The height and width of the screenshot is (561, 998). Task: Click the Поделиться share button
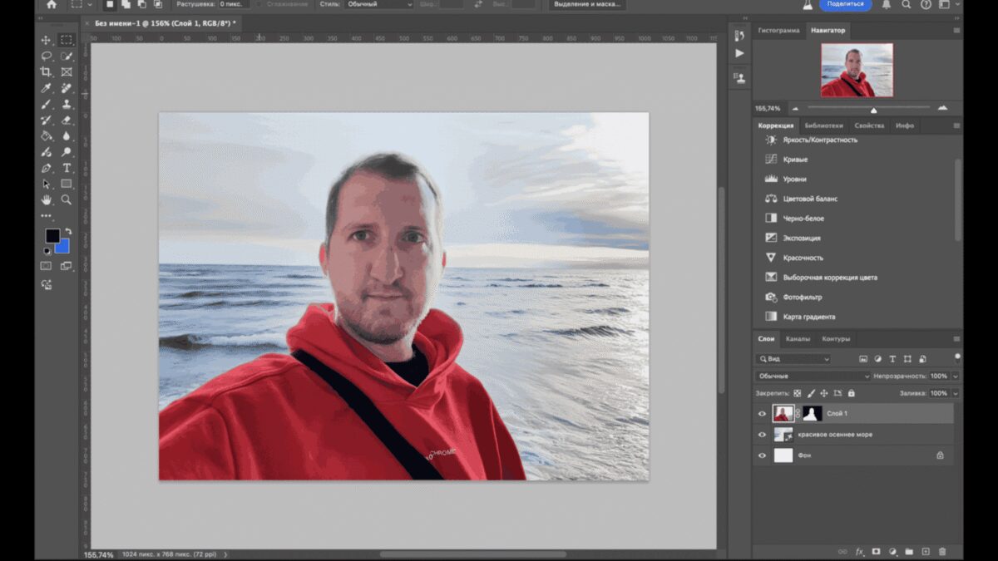coord(845,4)
